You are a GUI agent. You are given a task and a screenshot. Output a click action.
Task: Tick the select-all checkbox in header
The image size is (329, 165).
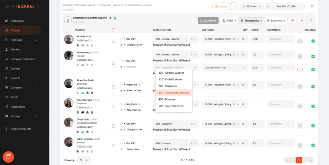(x=113, y=30)
